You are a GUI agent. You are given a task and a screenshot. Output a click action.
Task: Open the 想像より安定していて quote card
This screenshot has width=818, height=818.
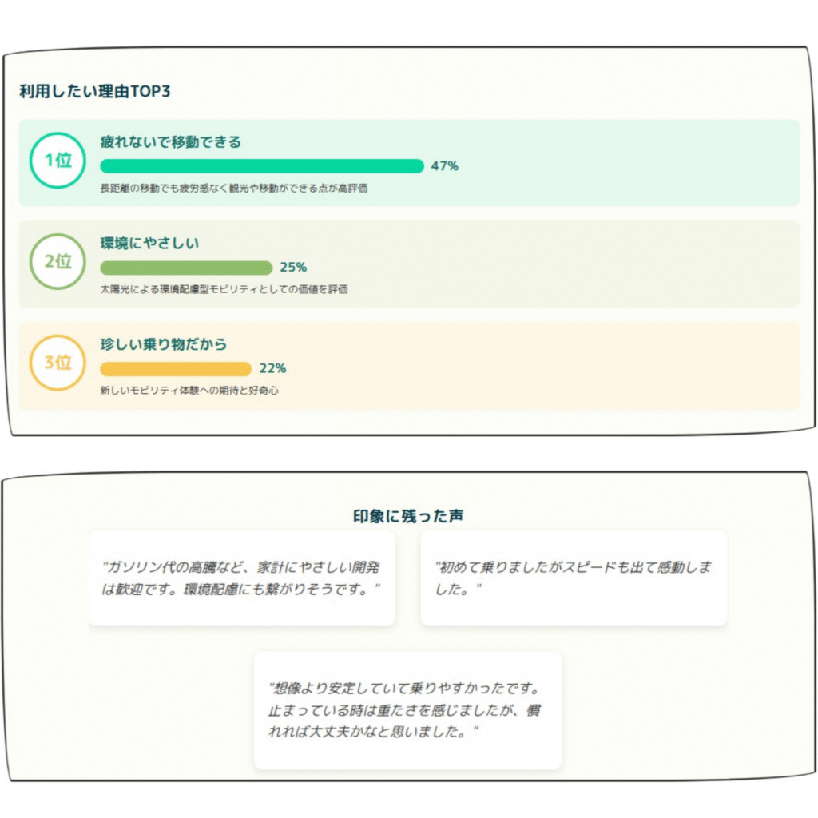[x=408, y=710]
